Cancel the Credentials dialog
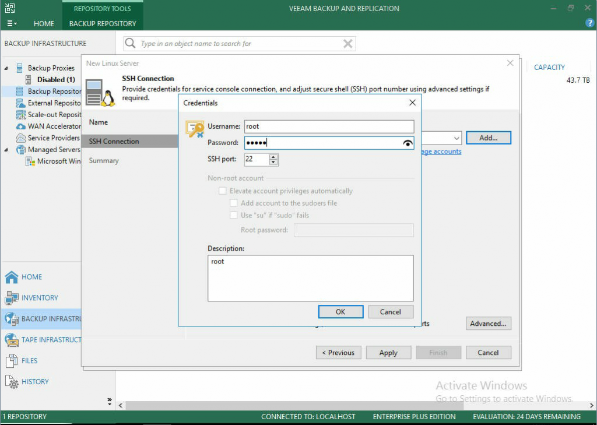 [x=390, y=311]
